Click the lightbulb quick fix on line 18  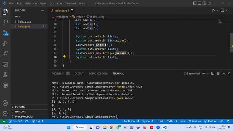pyautogui.click(x=64, y=57)
